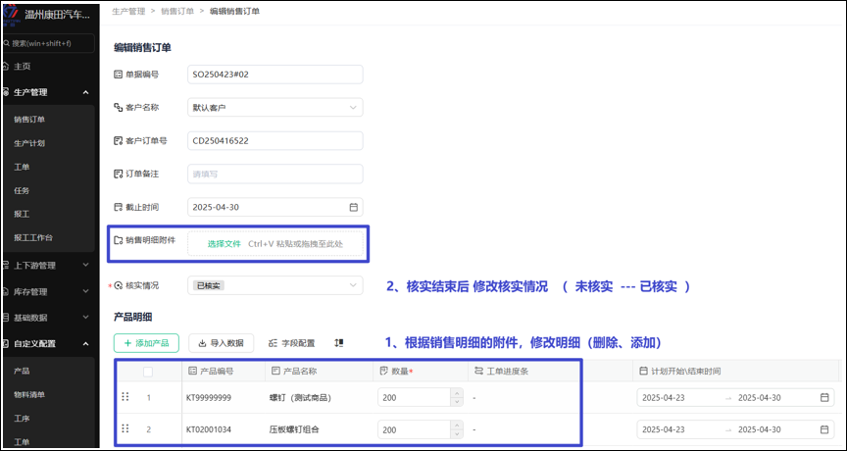Expand the 库存管理 sidebar section

tap(49, 291)
